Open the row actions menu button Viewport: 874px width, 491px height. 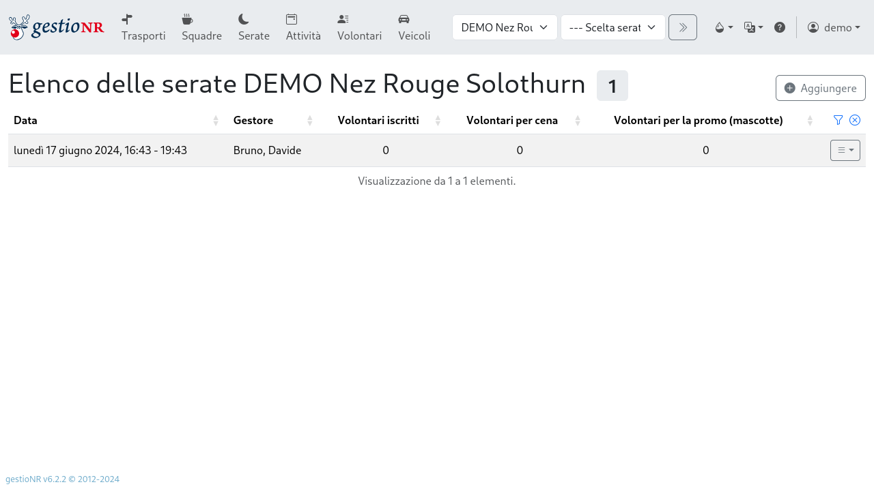tap(845, 150)
